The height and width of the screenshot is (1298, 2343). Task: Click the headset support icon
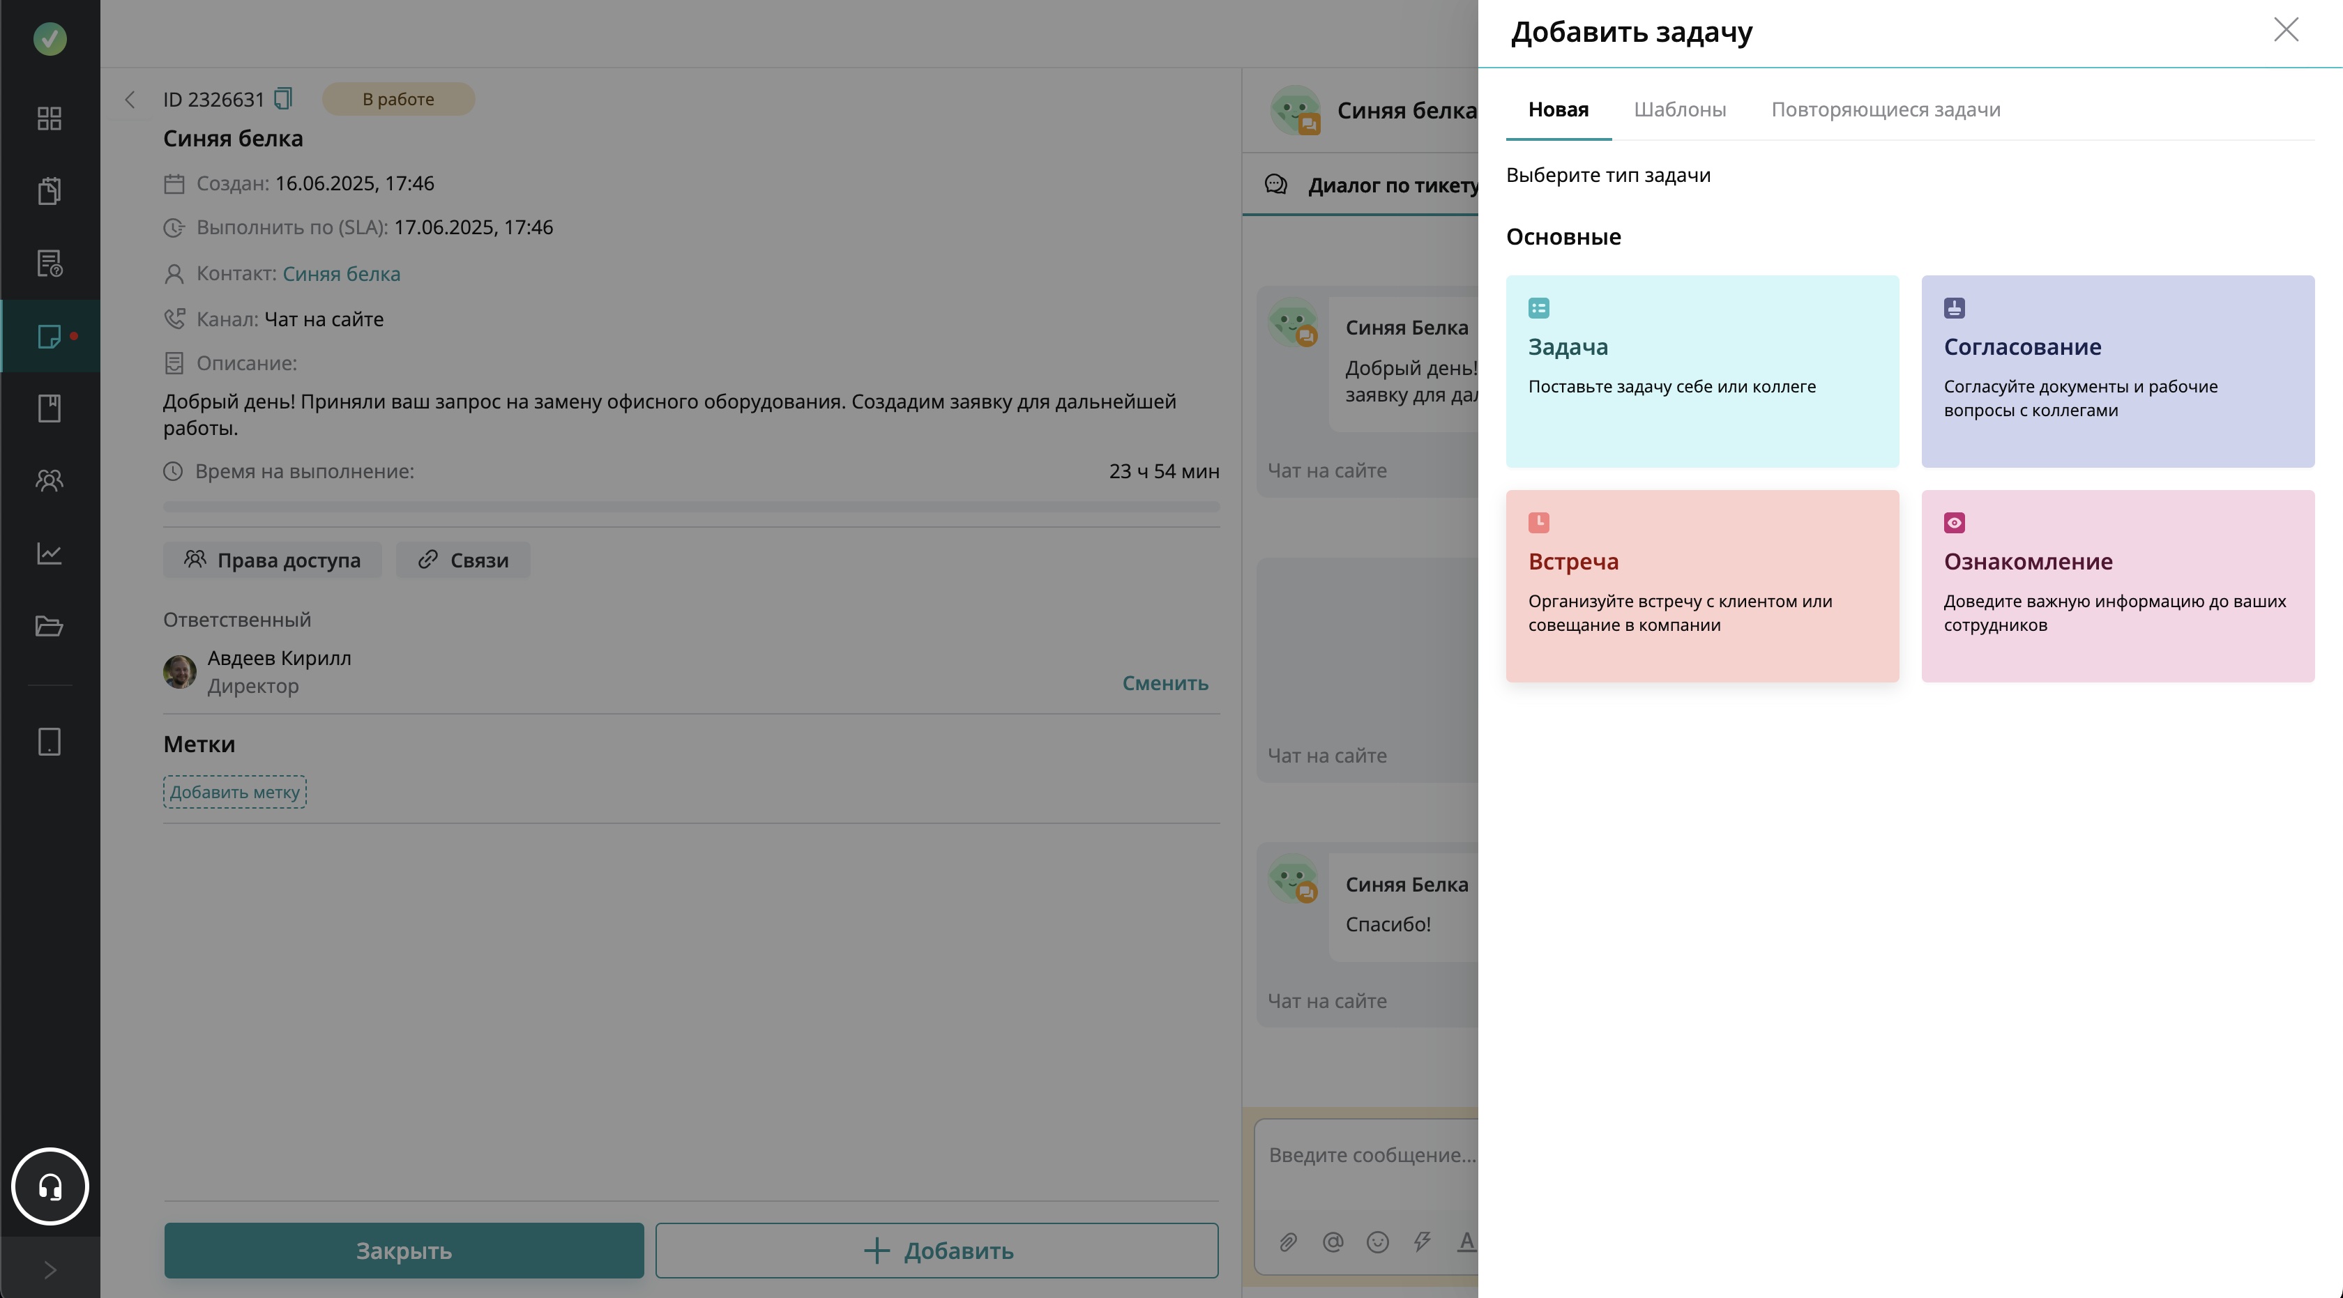[50, 1186]
